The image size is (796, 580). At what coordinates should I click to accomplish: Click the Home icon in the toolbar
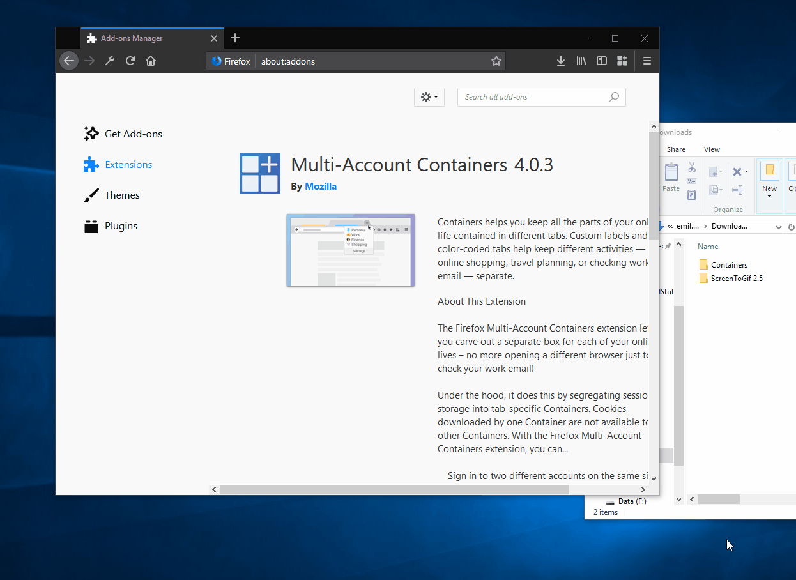click(150, 61)
